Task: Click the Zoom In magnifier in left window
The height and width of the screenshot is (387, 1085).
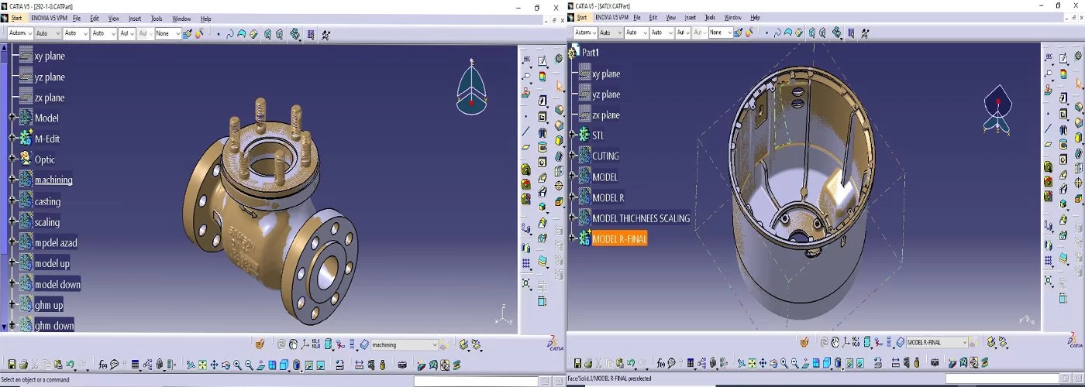Action: (x=237, y=365)
